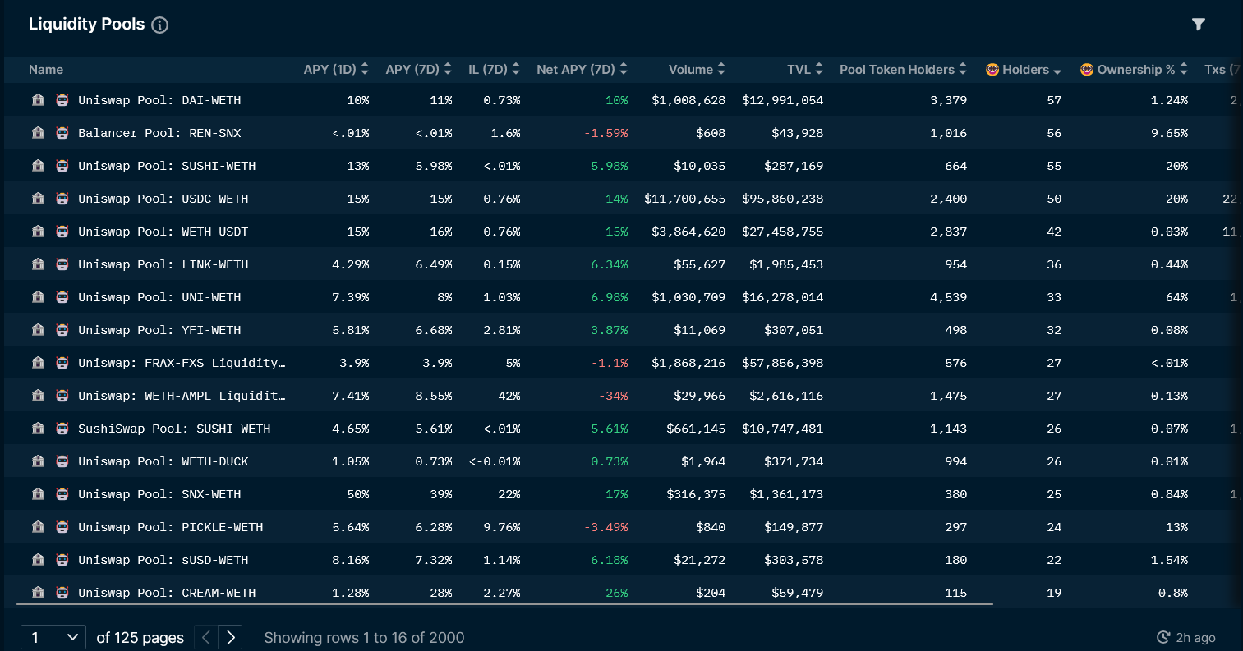Click the bank icon in the SNX-WETH row
The width and height of the screenshot is (1243, 651).
click(x=38, y=494)
